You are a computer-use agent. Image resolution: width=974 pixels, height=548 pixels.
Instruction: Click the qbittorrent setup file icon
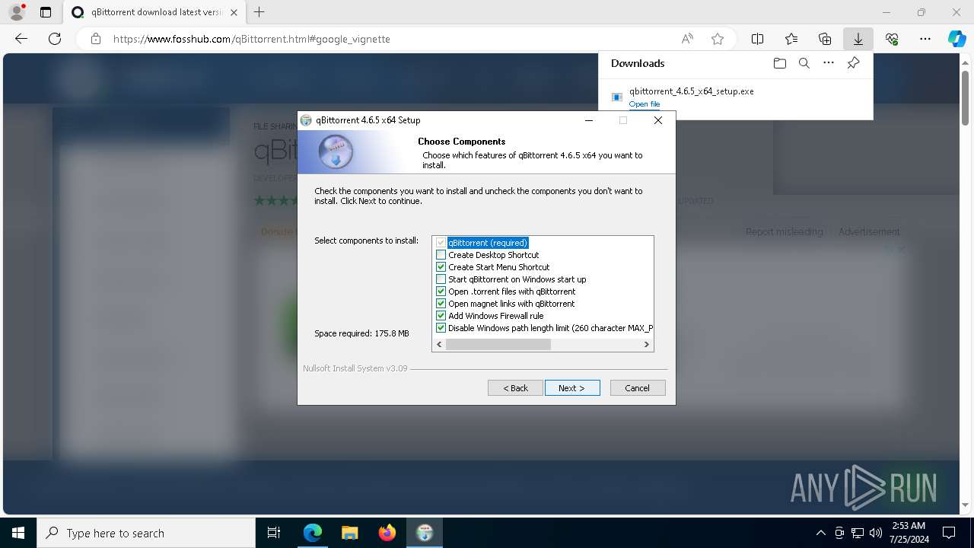[617, 97]
